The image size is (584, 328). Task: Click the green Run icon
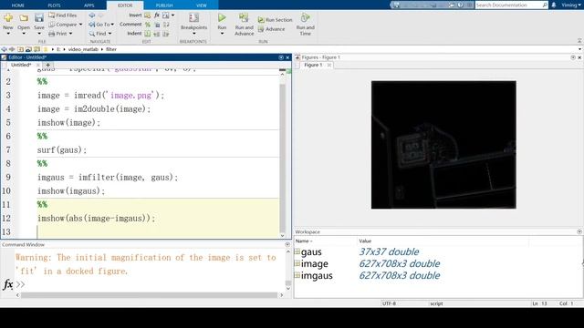click(222, 18)
